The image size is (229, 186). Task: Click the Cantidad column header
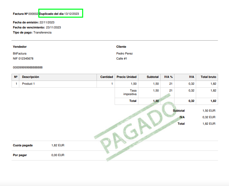pyautogui.click(x=106, y=77)
